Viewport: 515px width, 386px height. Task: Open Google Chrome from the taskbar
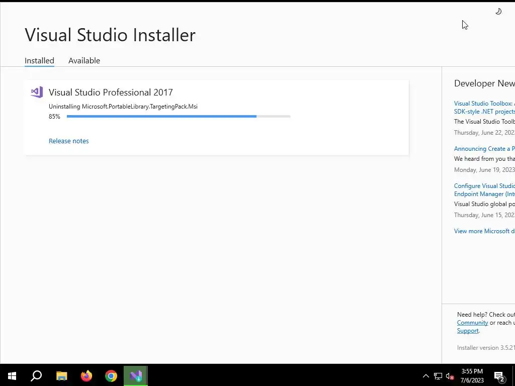[111, 376]
